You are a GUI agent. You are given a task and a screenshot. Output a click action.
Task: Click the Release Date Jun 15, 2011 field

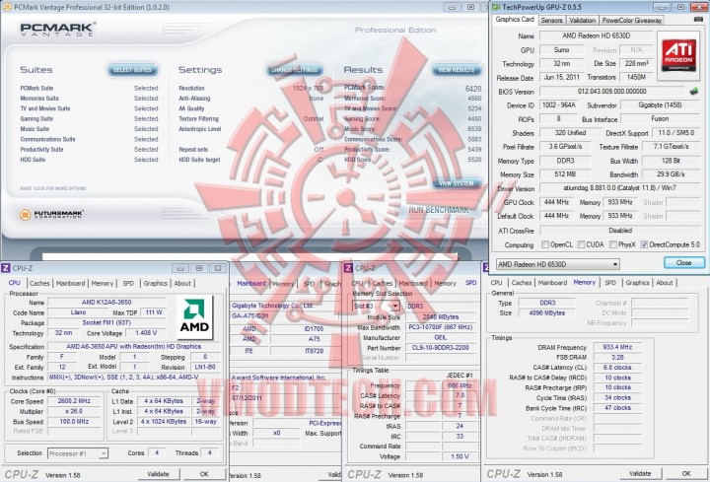pos(561,78)
